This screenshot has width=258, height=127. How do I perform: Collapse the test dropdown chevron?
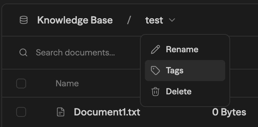click(172, 20)
